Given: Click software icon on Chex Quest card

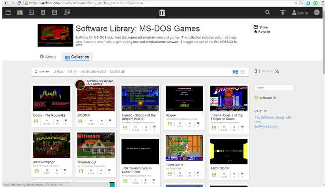Looking at the screenshot, I should [169, 174].
